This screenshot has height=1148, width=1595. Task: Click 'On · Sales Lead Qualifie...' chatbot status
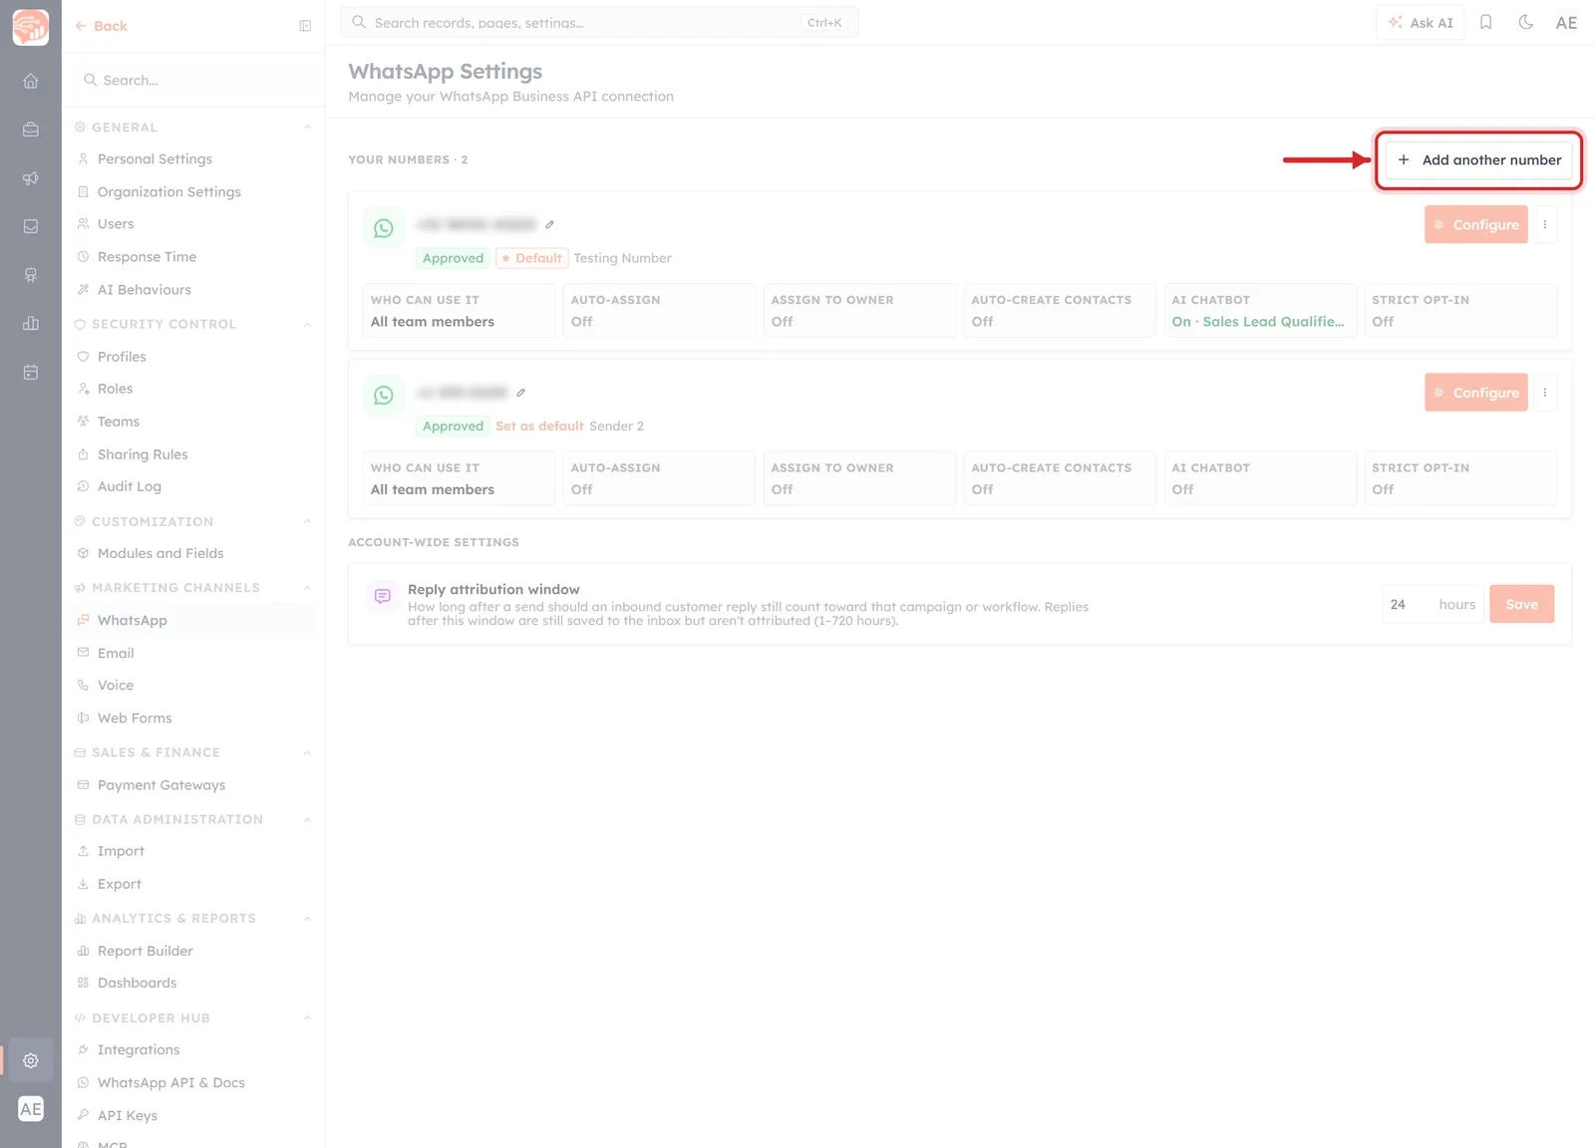(x=1258, y=322)
